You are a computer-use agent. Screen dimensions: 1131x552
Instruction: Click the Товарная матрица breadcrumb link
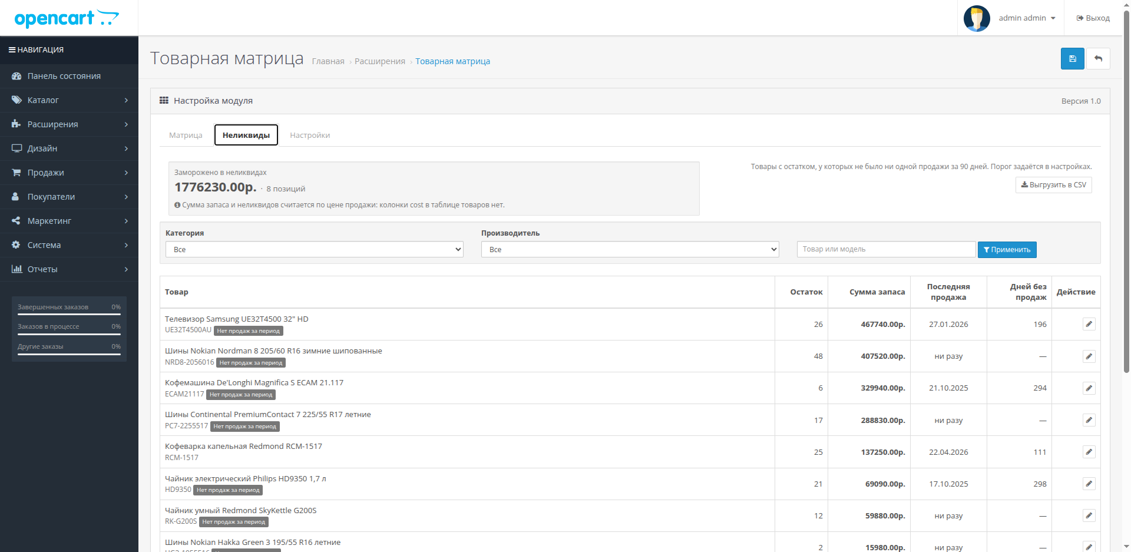452,61
